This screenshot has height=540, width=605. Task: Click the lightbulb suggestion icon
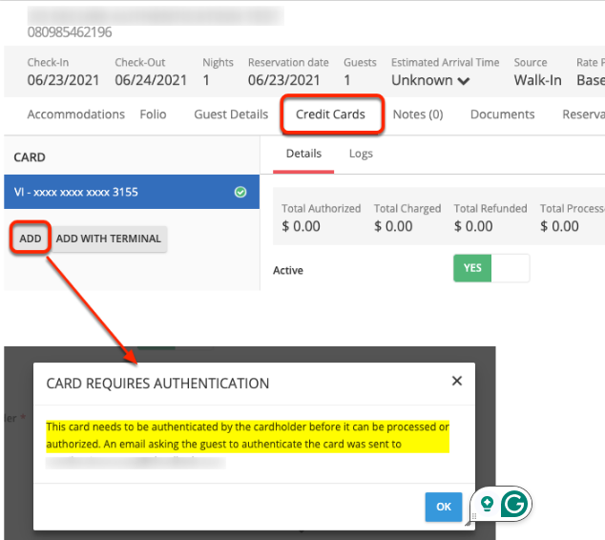click(487, 504)
